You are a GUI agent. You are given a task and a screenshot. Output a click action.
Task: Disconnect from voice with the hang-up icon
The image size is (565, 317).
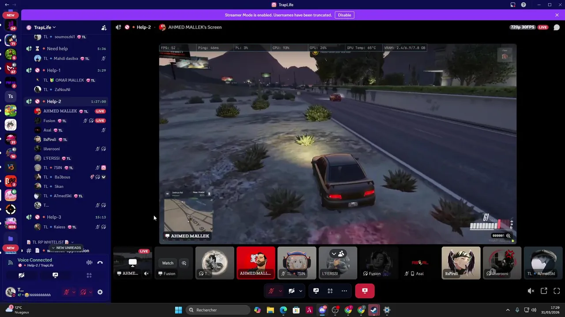tap(100, 262)
